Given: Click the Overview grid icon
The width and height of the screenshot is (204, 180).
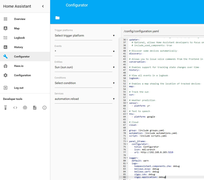Looking at the screenshot, I should click(5, 19).
